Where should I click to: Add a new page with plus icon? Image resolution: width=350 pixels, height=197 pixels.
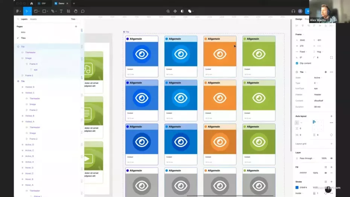pos(76,26)
